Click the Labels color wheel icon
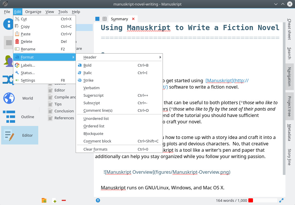The height and width of the screenshot is (205, 295). (17, 65)
